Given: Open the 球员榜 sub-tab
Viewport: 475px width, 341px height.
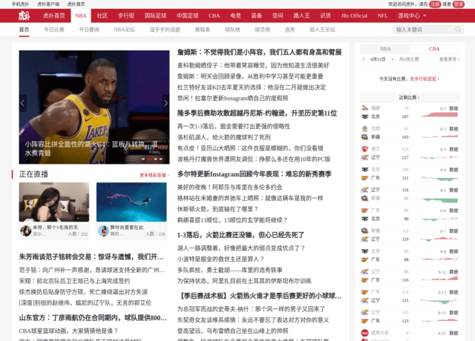Looking at the screenshot, I should pos(262,30).
